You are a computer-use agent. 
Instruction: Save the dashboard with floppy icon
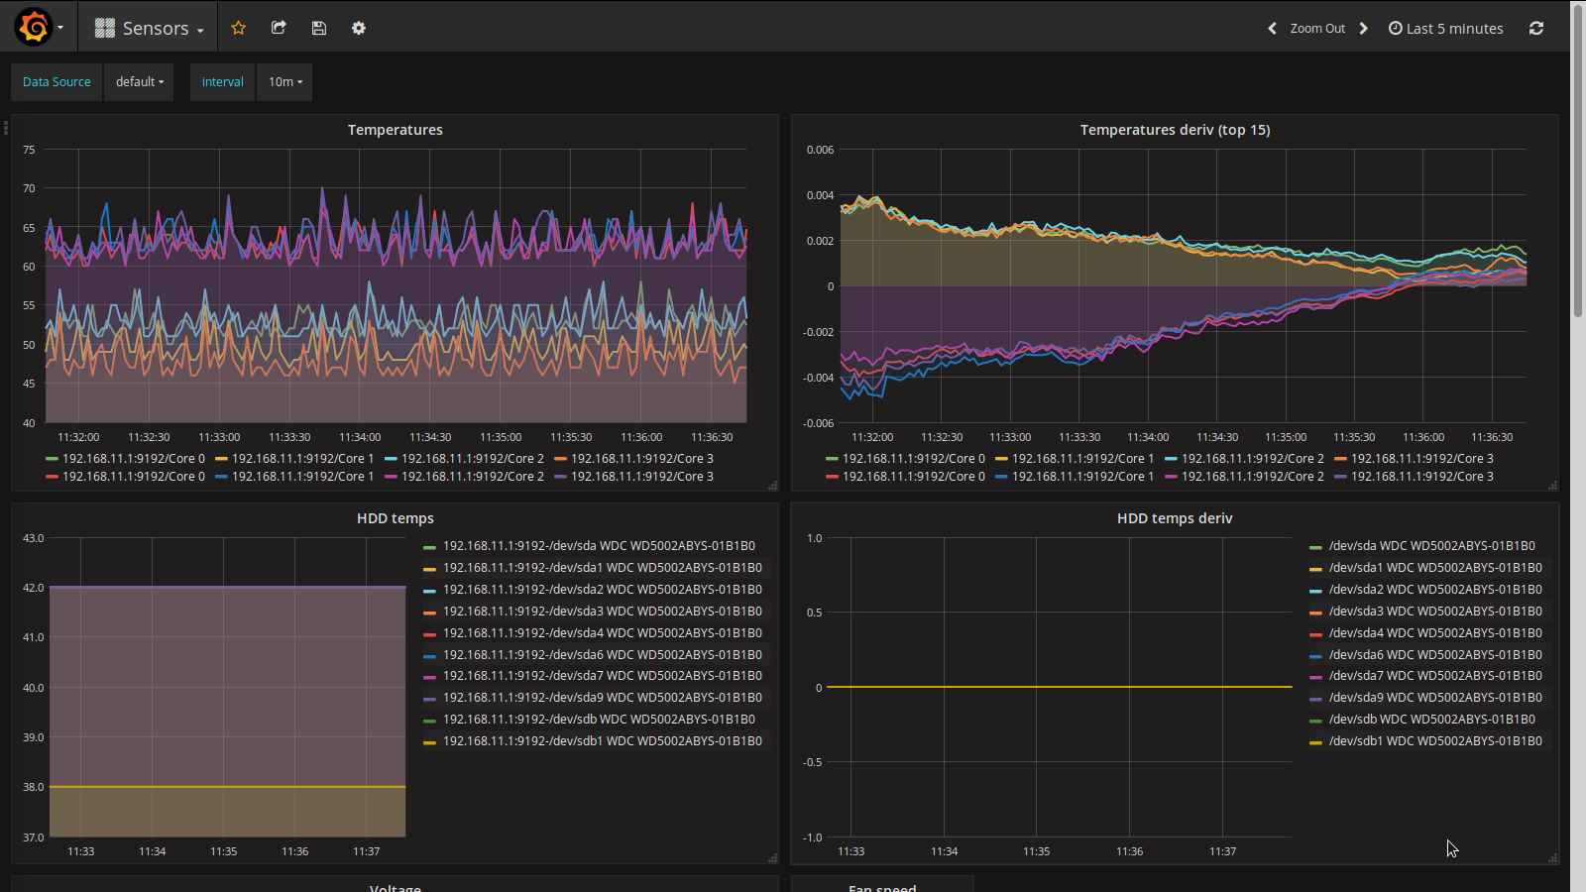point(318,28)
